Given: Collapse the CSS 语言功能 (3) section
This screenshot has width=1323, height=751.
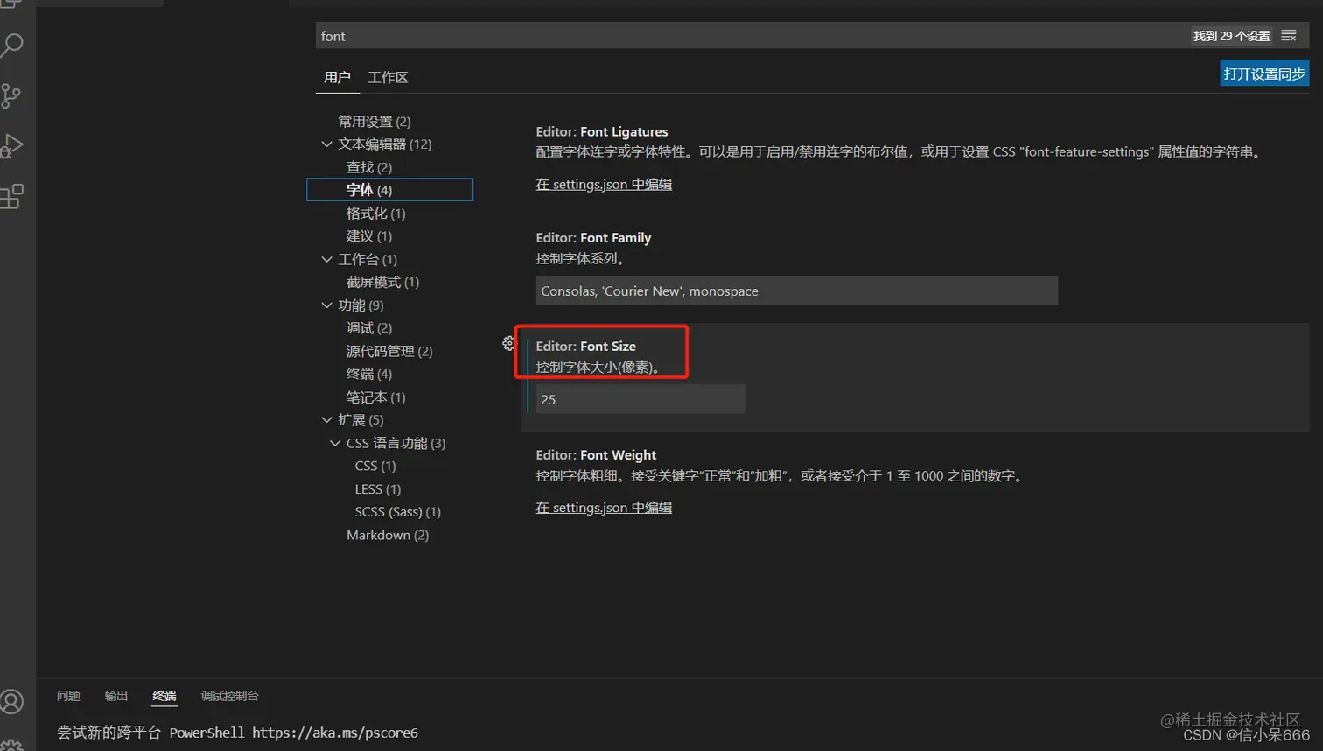Looking at the screenshot, I should pyautogui.click(x=335, y=443).
